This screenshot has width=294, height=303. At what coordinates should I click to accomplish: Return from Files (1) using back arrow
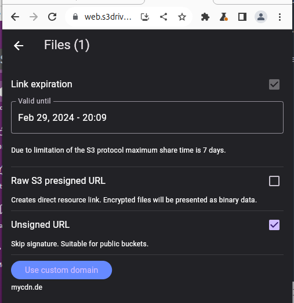click(19, 46)
